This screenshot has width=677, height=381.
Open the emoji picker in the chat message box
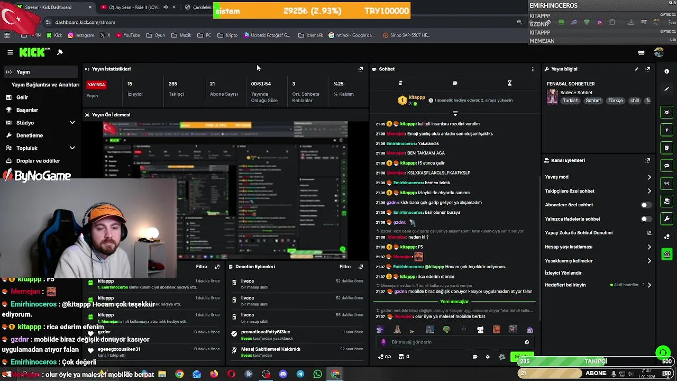(x=527, y=342)
